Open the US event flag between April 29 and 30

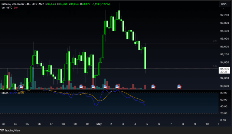click(x=81, y=86)
